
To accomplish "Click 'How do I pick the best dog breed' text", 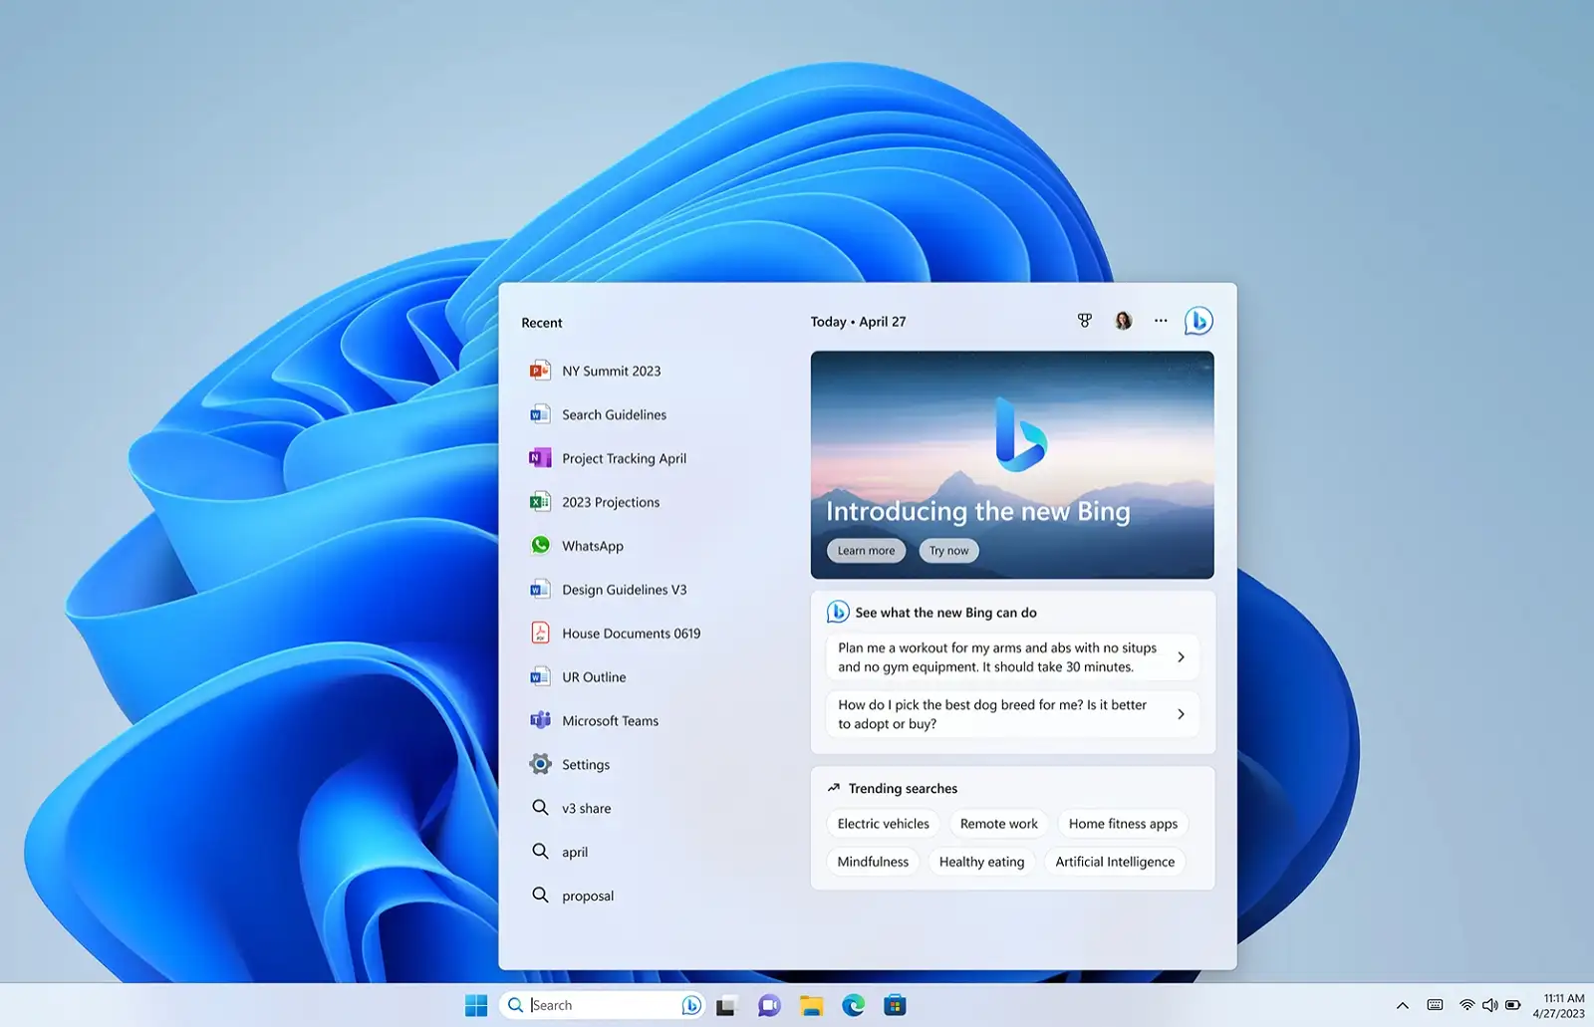I will point(992,714).
